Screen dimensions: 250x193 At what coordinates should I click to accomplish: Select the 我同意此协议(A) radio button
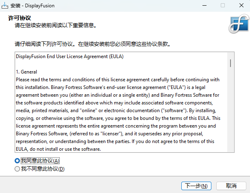click(17, 161)
